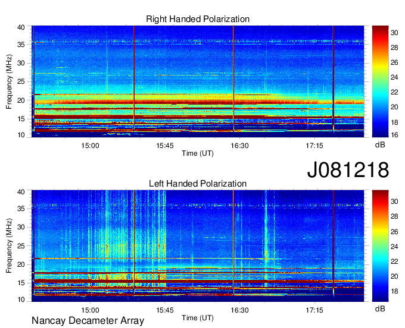
Task: Click the upper colorbar dB label
Action: [x=380, y=145]
